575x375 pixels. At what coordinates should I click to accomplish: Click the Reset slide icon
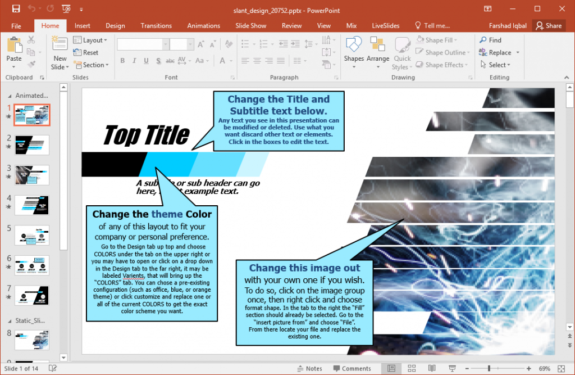pyautogui.click(x=79, y=52)
